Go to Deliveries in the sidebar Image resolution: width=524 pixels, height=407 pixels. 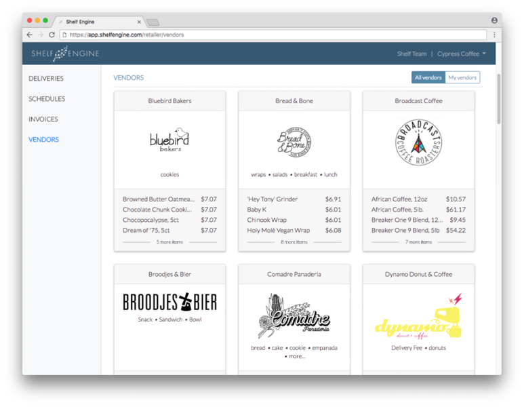point(46,79)
